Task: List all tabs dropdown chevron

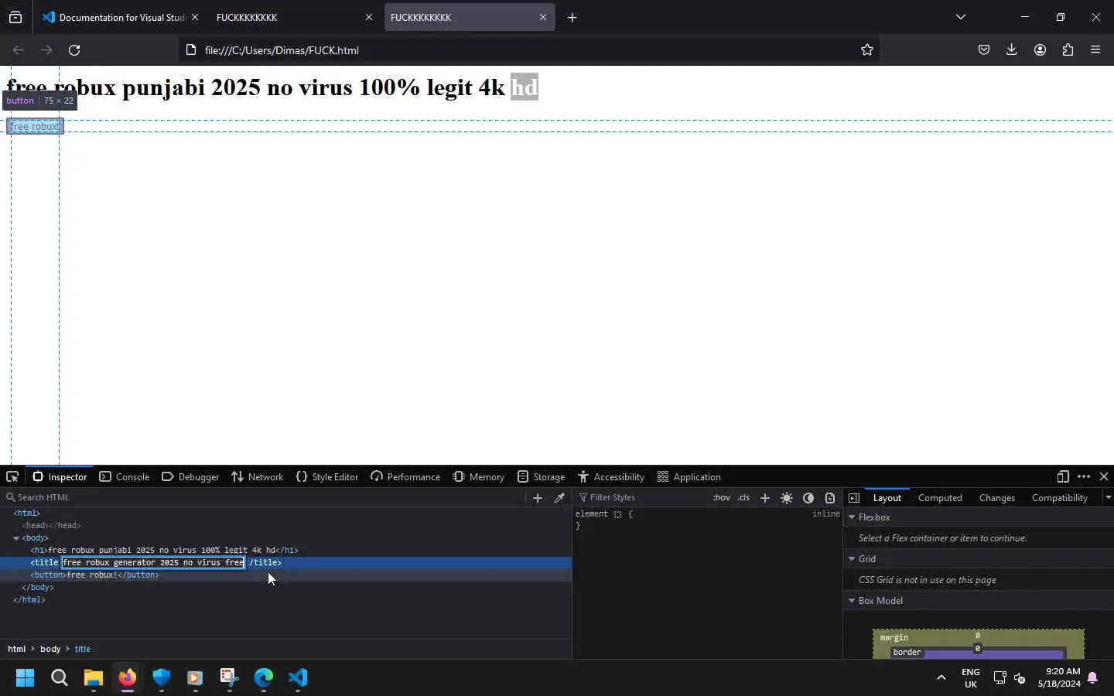Action: (x=961, y=17)
